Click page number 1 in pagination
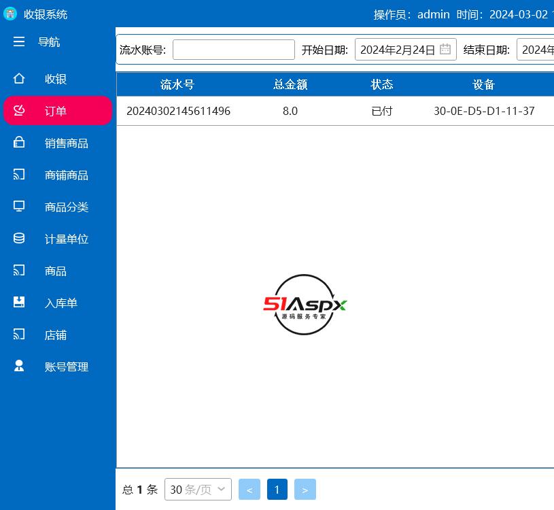This screenshot has width=554, height=510. click(277, 489)
